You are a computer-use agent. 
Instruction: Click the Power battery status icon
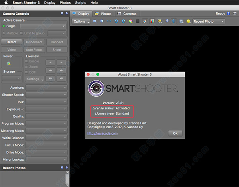click(x=9, y=63)
